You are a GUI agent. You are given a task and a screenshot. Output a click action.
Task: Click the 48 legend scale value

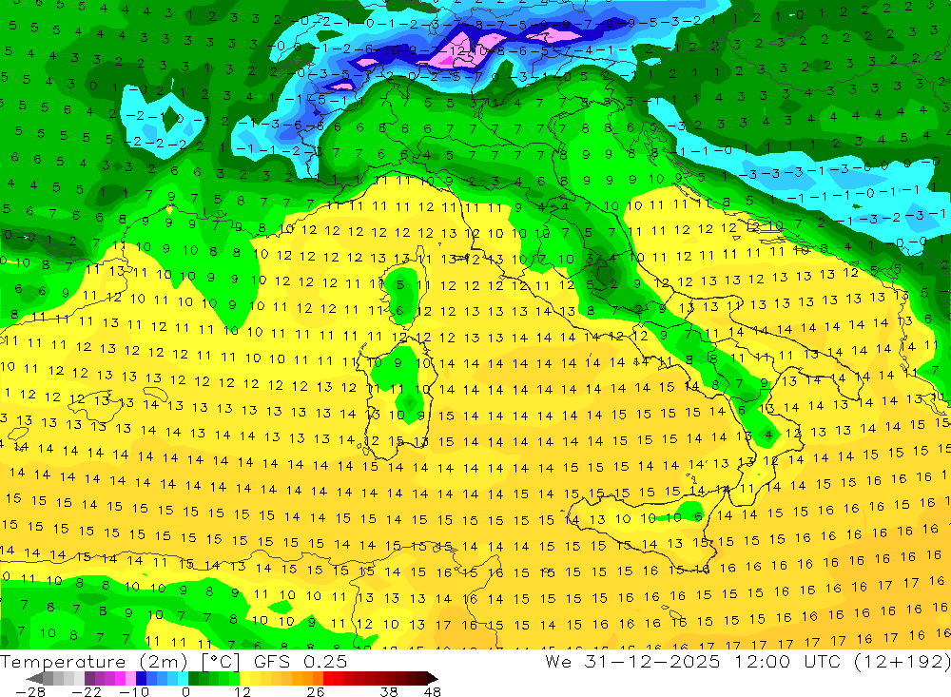pos(433,691)
